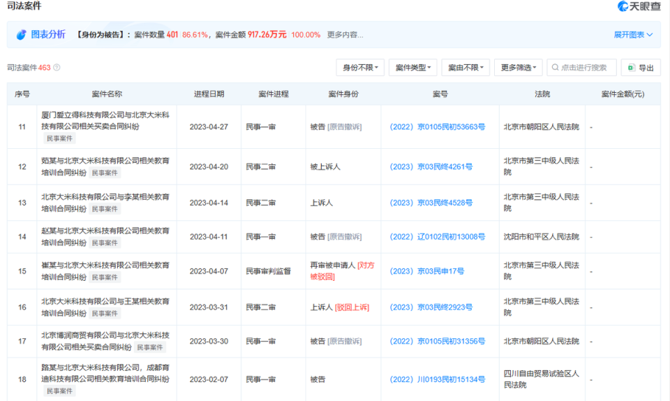The image size is (670, 401).
Task: Click the Excel export icon
Action: coord(631,68)
